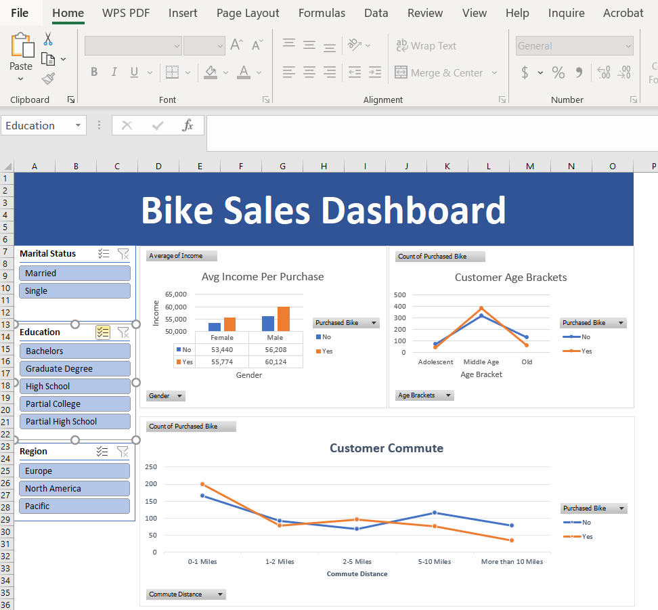Toggle the Graduate Degree slicer item

click(x=74, y=368)
